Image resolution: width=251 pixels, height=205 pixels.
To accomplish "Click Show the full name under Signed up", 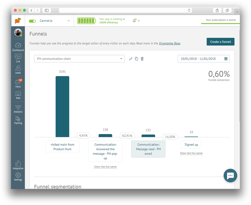I will coord(191,153).
